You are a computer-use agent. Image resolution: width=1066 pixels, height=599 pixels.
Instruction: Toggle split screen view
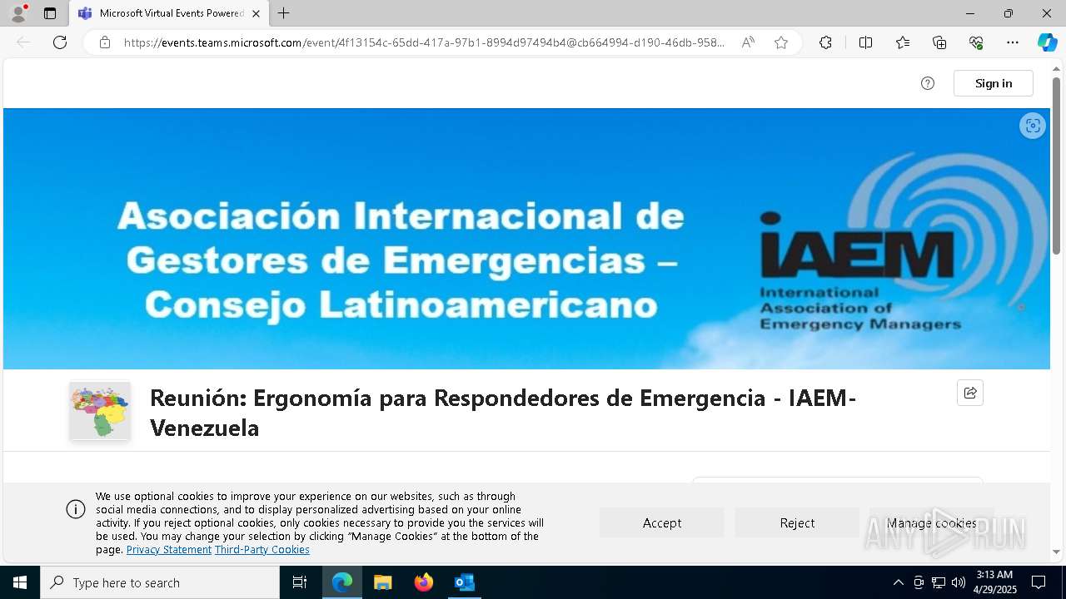point(865,42)
